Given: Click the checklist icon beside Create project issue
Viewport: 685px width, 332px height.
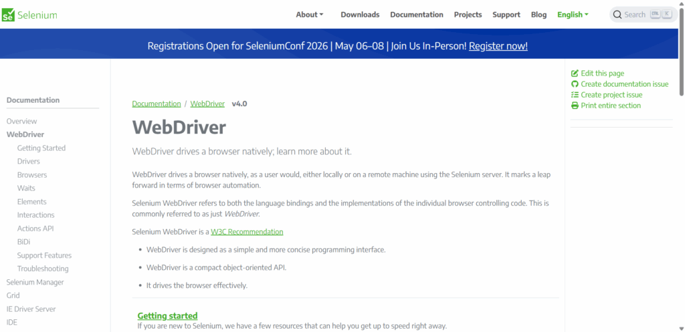Looking at the screenshot, I should pos(575,95).
